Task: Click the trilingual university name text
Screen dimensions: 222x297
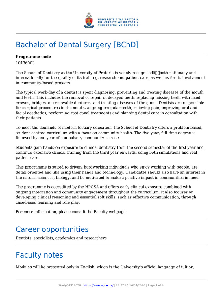Action: click(118, 22)
